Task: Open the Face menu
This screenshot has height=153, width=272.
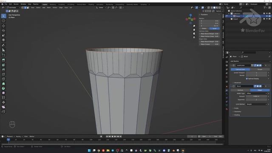Action: click(x=66, y=8)
